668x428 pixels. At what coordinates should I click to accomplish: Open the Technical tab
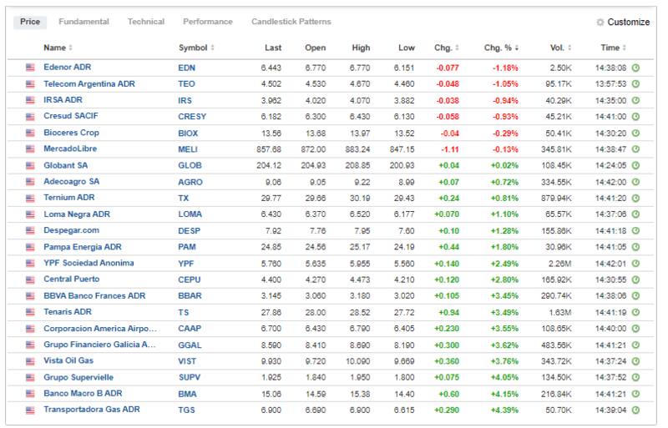point(145,22)
